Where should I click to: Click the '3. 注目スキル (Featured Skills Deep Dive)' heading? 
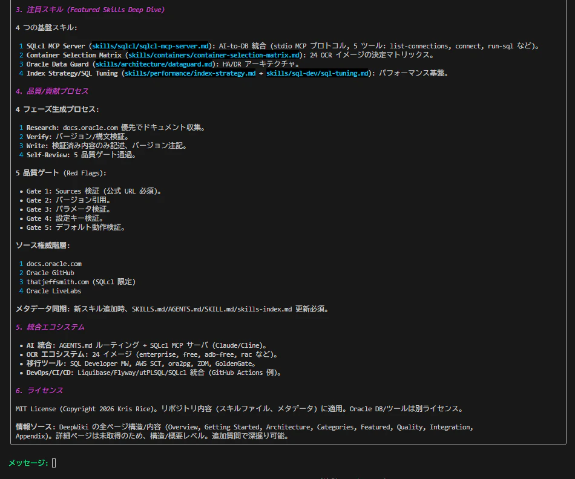(x=90, y=10)
